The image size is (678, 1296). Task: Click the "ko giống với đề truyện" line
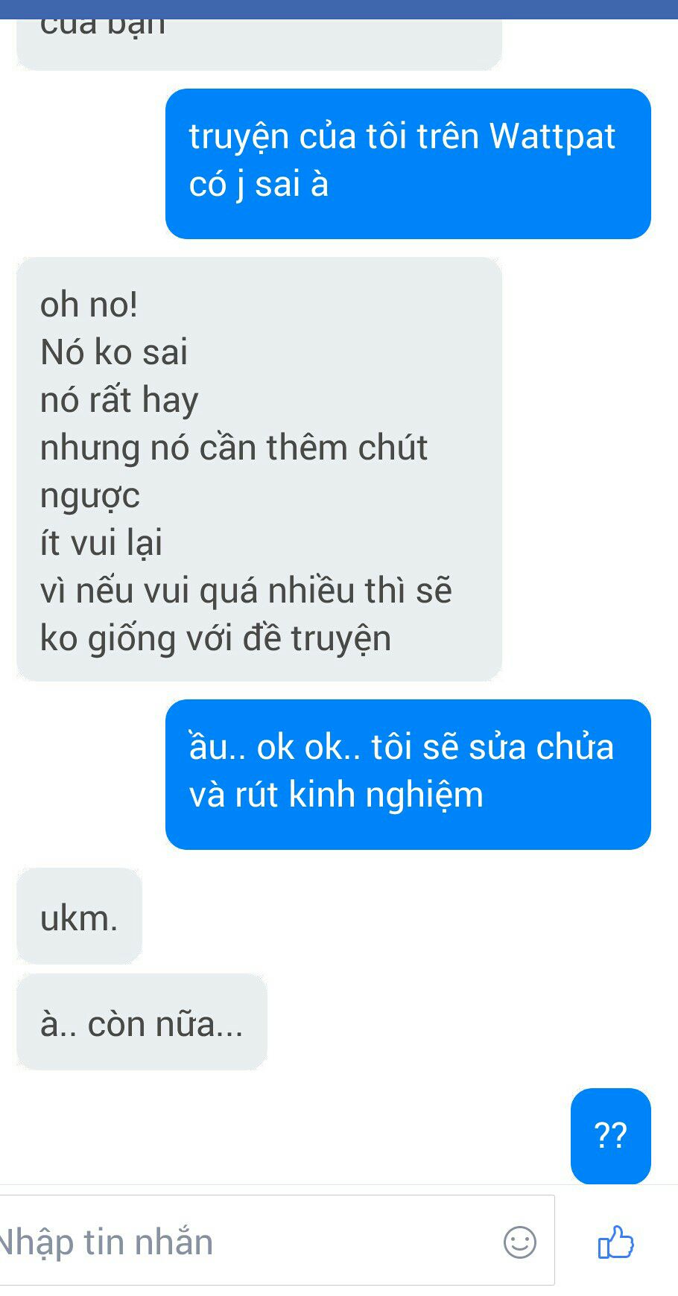point(215,638)
